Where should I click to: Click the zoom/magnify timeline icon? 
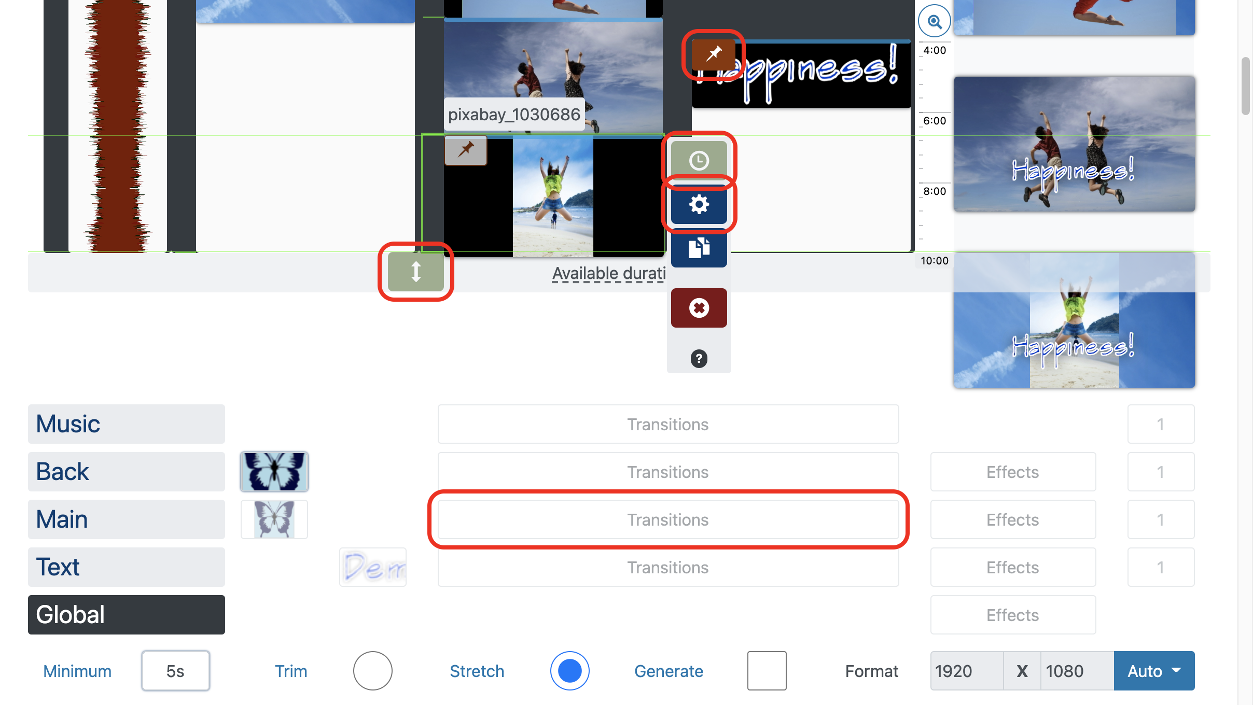[935, 21]
